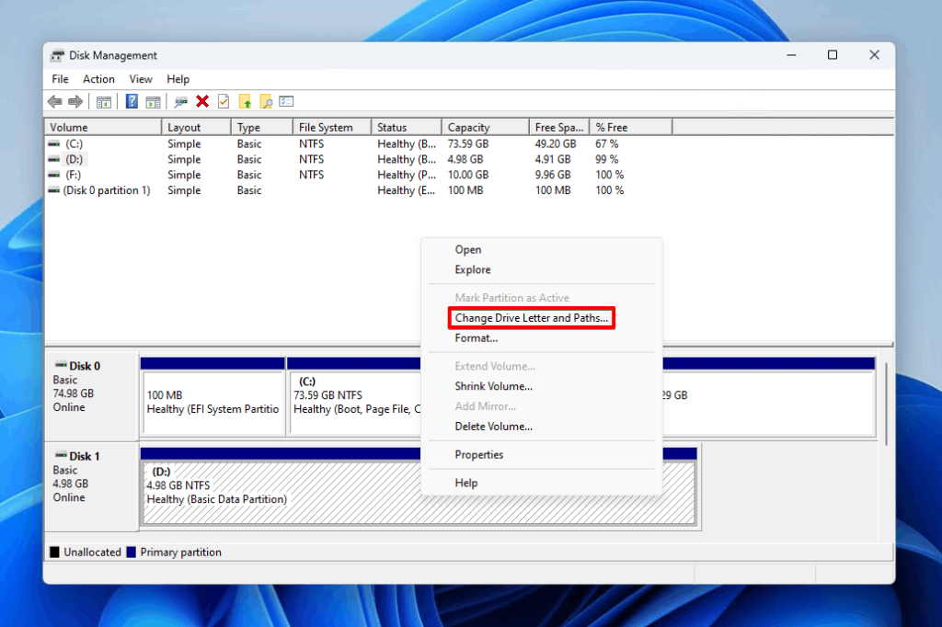Viewport: 942px width, 627px height.
Task: Click the checkmark document properties icon
Action: coord(224,101)
